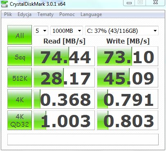
Task: Select the 512K read result 28.17
Action: (x=64, y=78)
